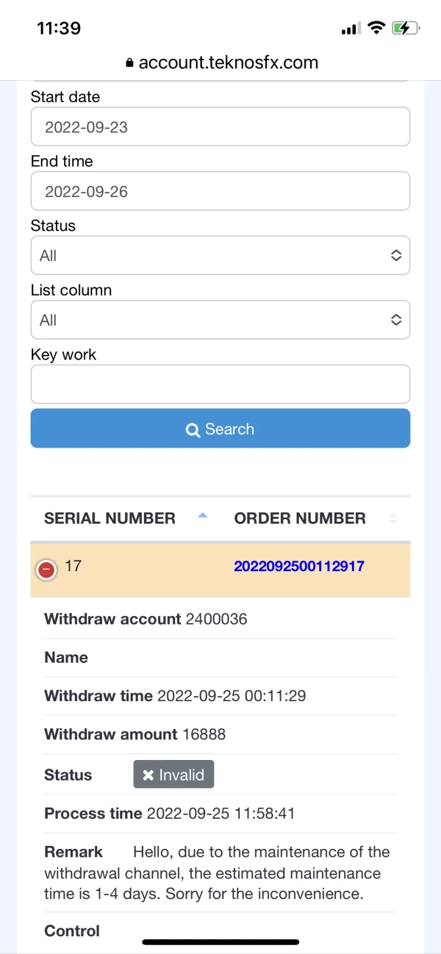Screen dimensions: 441x954
Task: Tap the account.teknosfx.com address bar
Action: point(228,63)
